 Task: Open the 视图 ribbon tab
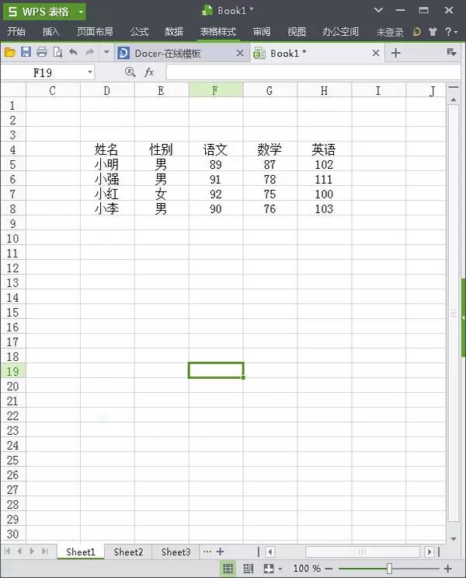tap(297, 32)
